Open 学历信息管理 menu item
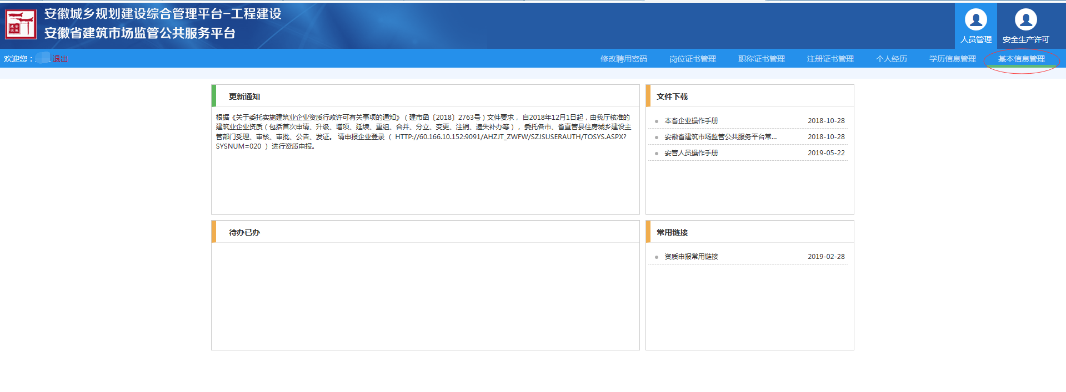 pos(952,59)
